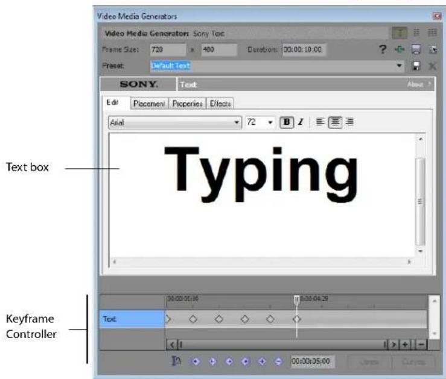446x379 pixels.
Task: Select the third keyframe diamond on Text track
Action: point(218,319)
